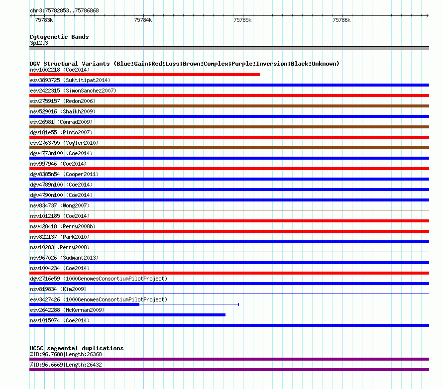Select the blue dgv8385n54 gain bar

pos(229,179)
